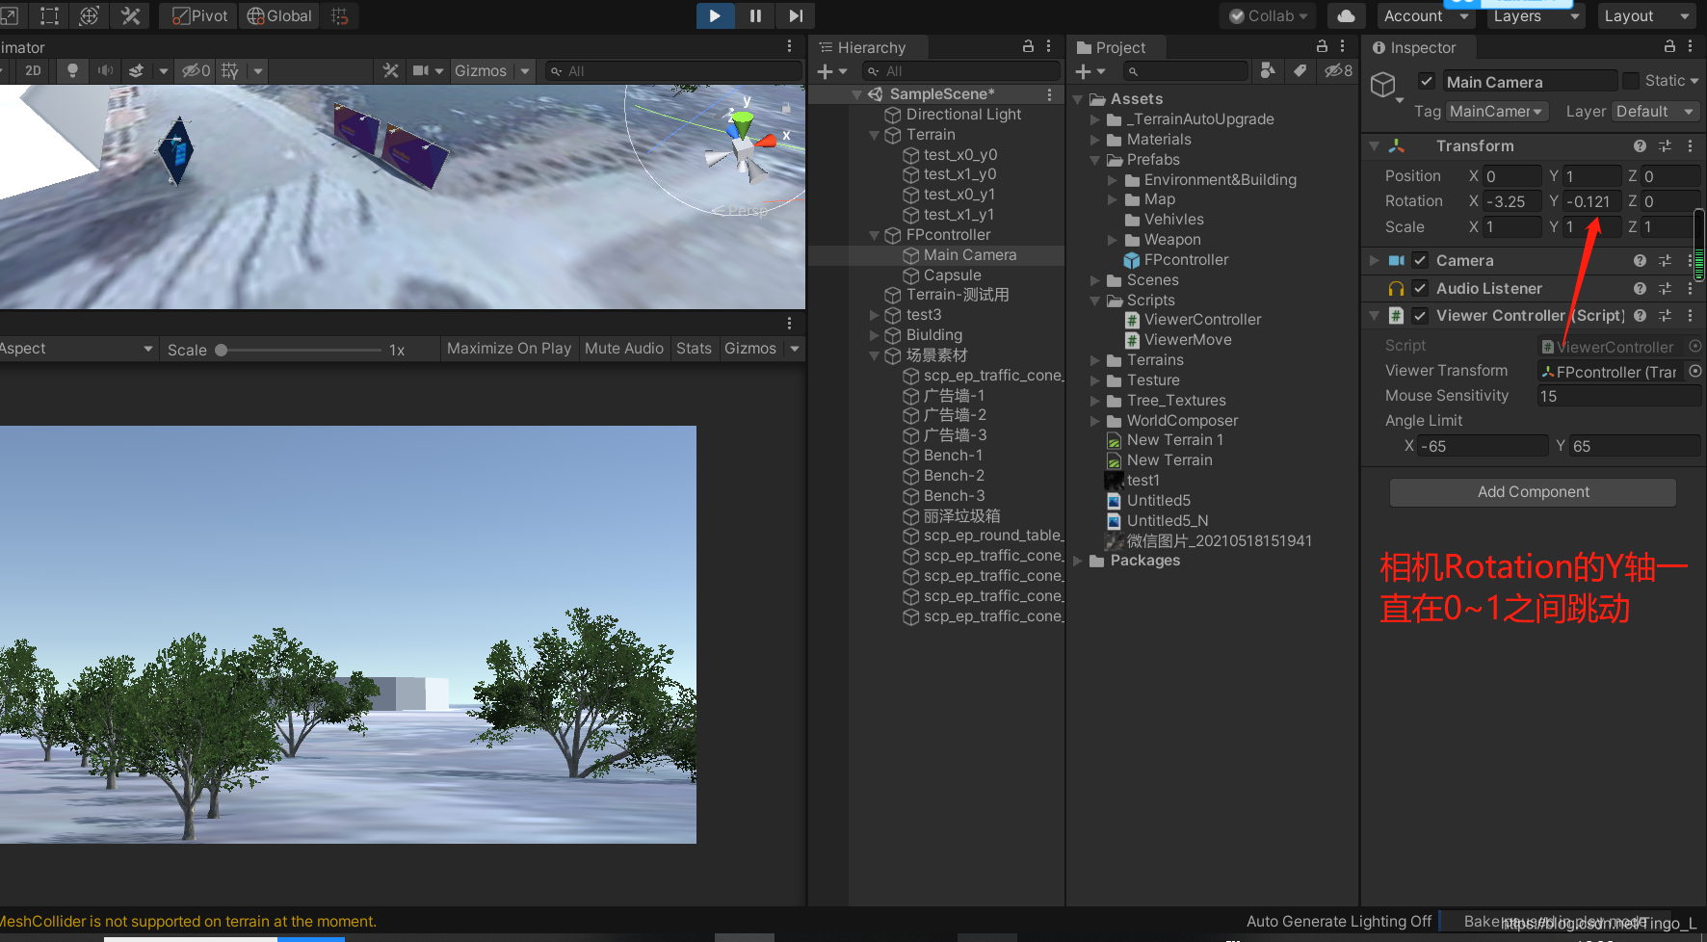Toggle the Static checkbox
Viewport: 1707px width, 942px height.
pyautogui.click(x=1631, y=81)
